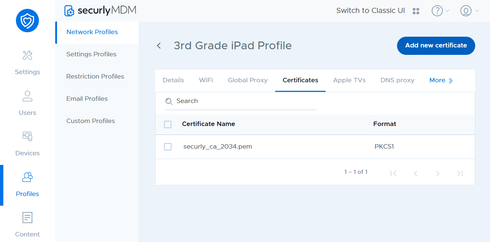The width and height of the screenshot is (490, 242).
Task: Click the Securly shield logo
Action: click(27, 21)
